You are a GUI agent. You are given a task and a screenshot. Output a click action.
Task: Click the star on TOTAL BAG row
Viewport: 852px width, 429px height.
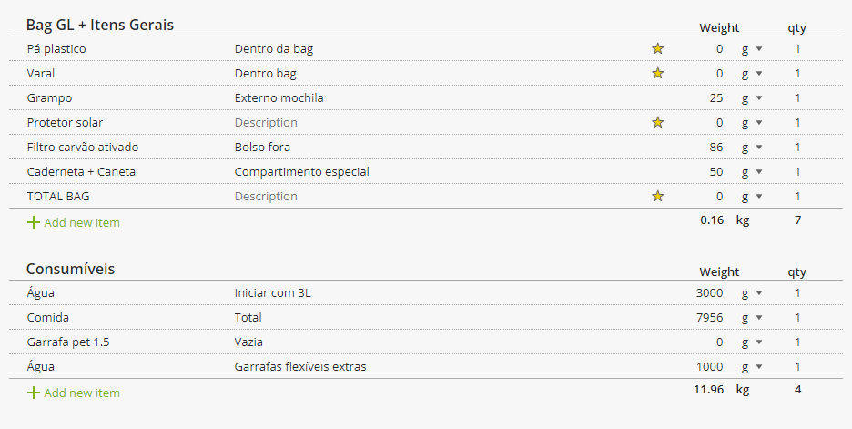[657, 196]
